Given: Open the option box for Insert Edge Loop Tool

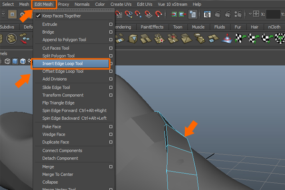Looking at the screenshot, I should 111,63.
